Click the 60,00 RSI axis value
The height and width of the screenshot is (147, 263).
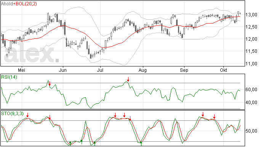[x=251, y=90]
